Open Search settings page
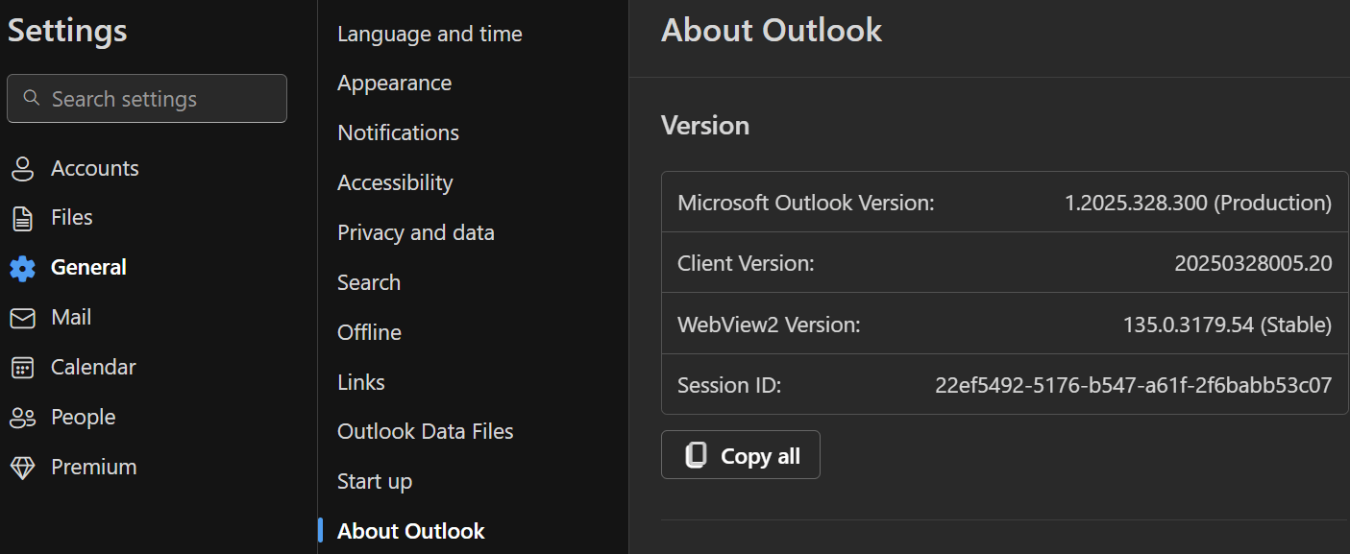 point(369,282)
